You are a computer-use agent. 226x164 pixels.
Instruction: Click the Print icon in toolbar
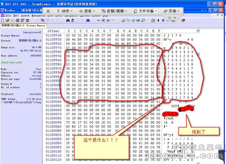click(18, 21)
